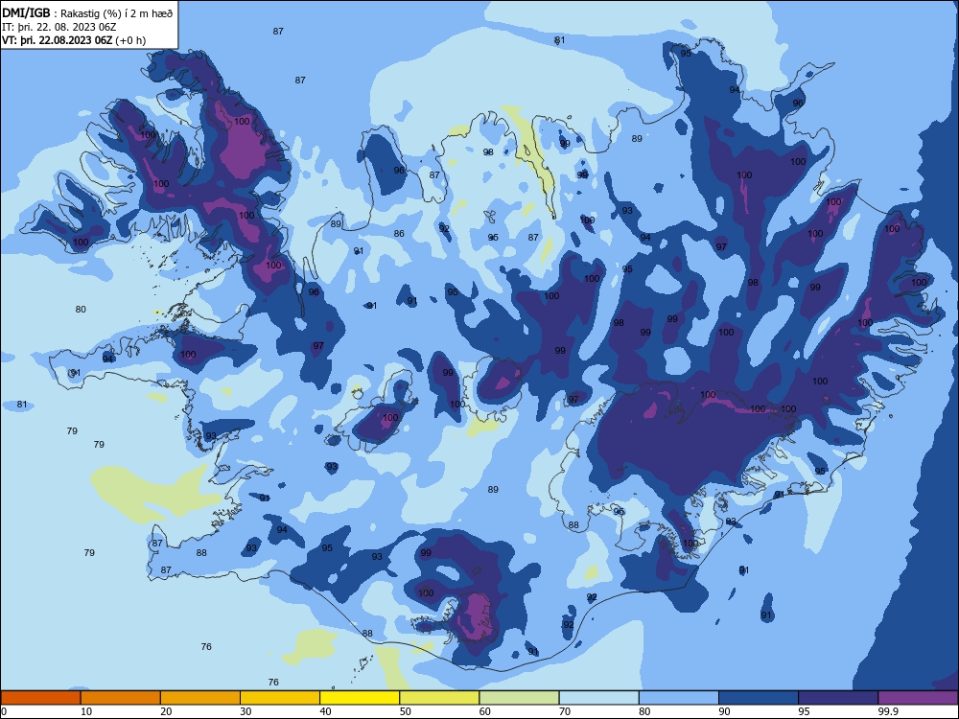
Task: Click the '50' tick label on the legend
Action: (x=405, y=711)
